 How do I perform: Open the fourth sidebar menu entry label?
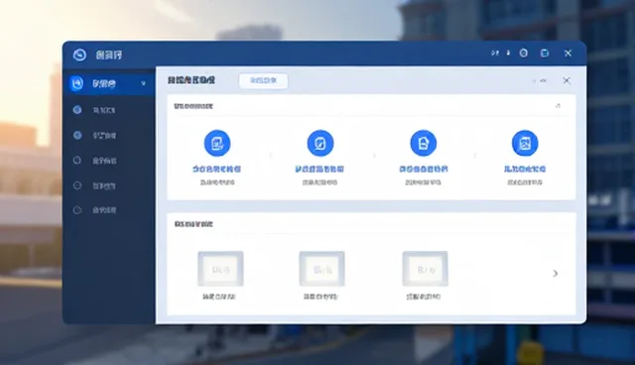[x=104, y=161]
